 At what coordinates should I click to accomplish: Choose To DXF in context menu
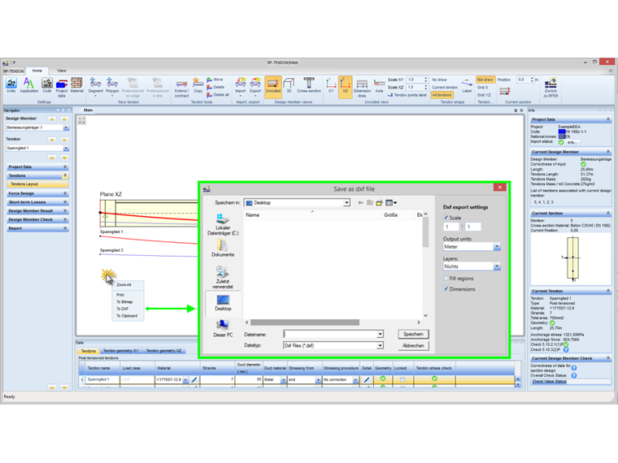click(122, 309)
